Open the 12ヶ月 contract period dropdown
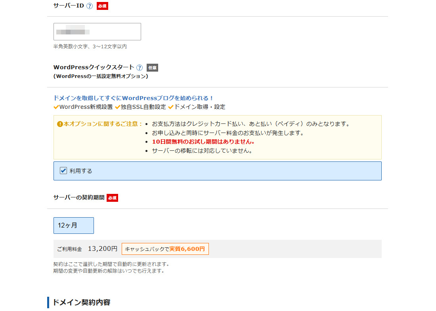 [x=74, y=226]
